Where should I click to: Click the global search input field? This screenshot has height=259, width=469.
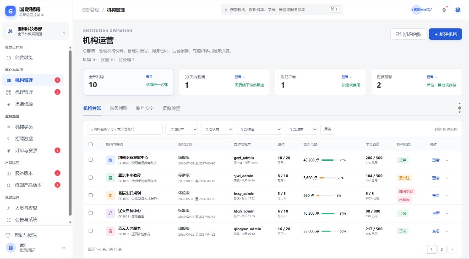click(282, 10)
